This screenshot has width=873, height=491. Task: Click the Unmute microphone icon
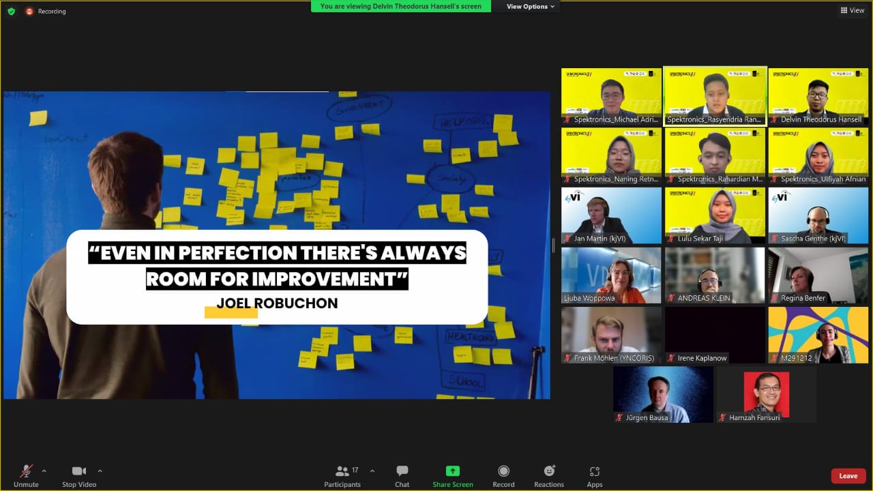click(26, 471)
